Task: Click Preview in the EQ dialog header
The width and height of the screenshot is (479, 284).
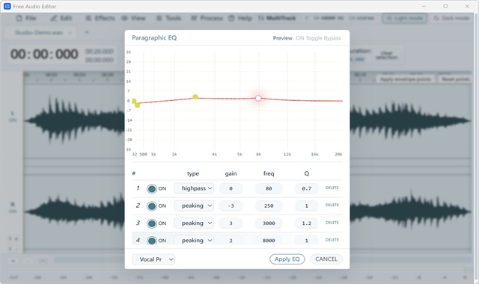Action: click(x=283, y=38)
